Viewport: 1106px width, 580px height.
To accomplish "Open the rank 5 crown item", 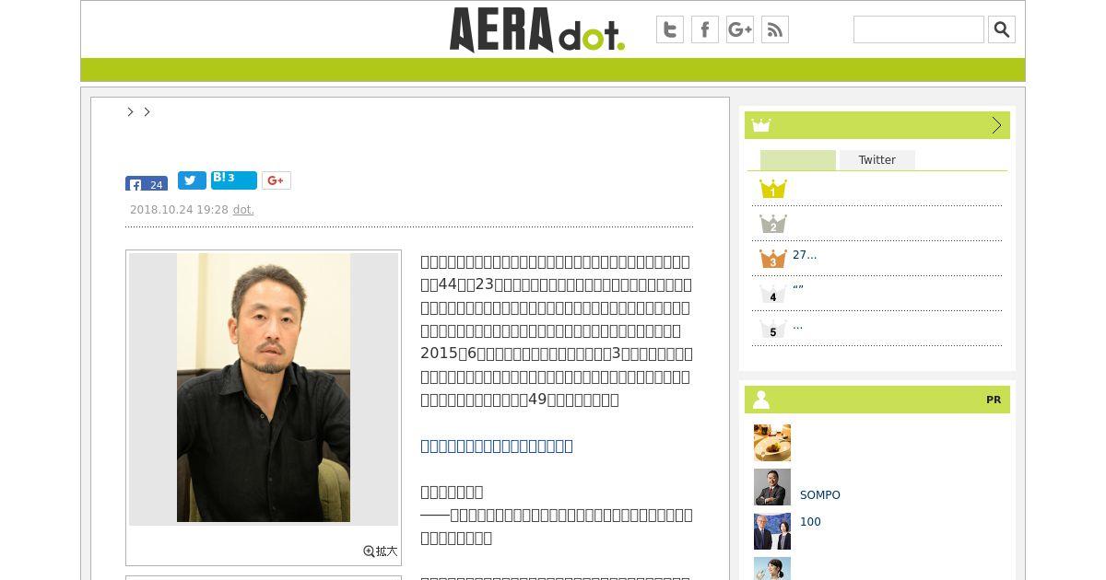I will pos(772,329).
